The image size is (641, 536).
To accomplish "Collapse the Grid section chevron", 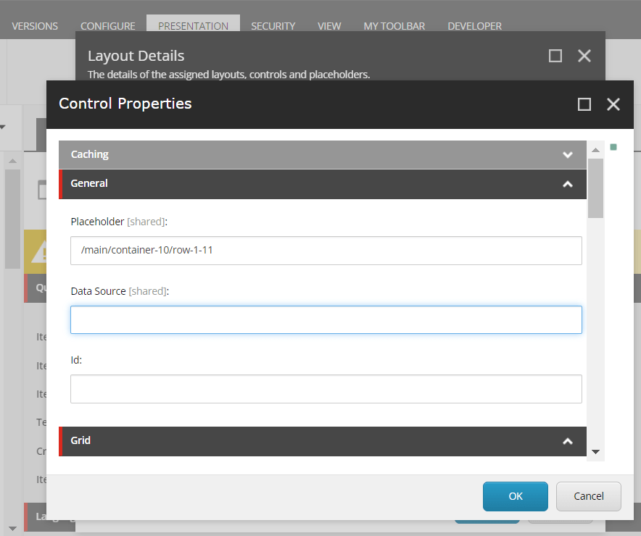I will point(568,441).
